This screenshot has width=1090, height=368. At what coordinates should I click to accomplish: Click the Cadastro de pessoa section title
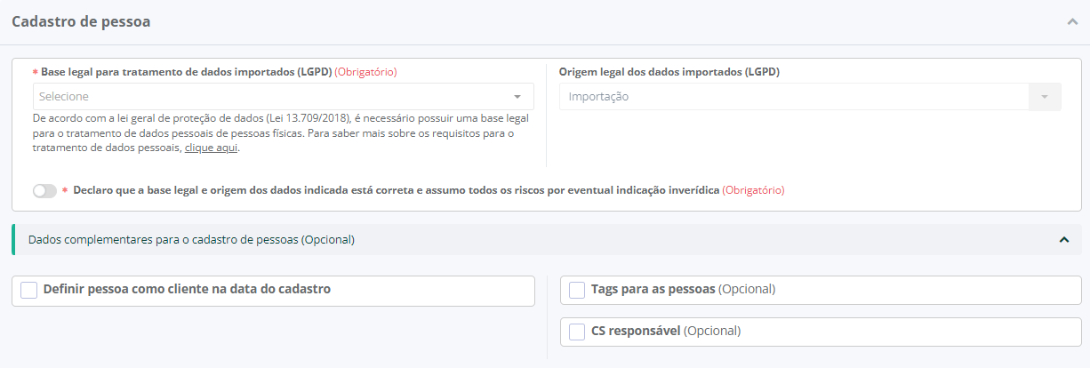tap(81, 22)
